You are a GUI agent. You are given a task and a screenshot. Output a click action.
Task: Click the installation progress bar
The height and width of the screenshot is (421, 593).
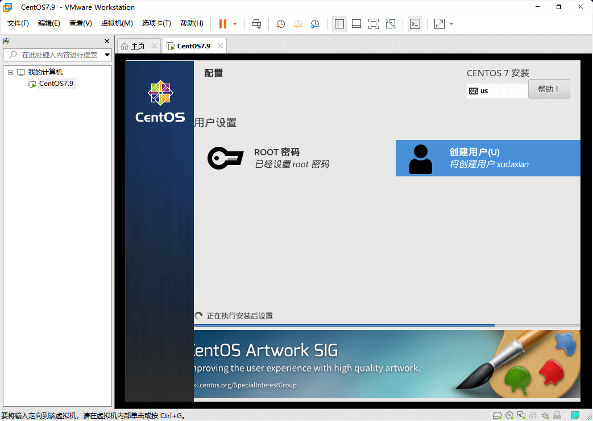(x=387, y=325)
